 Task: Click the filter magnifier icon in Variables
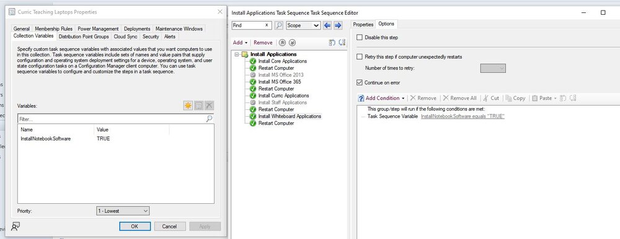209,119
